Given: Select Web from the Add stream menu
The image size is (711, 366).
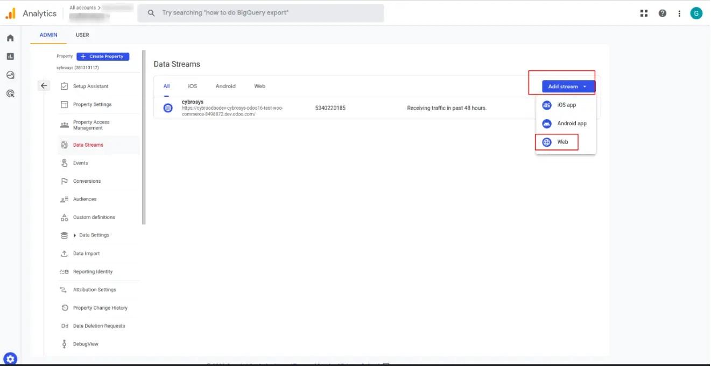Looking at the screenshot, I should point(562,142).
